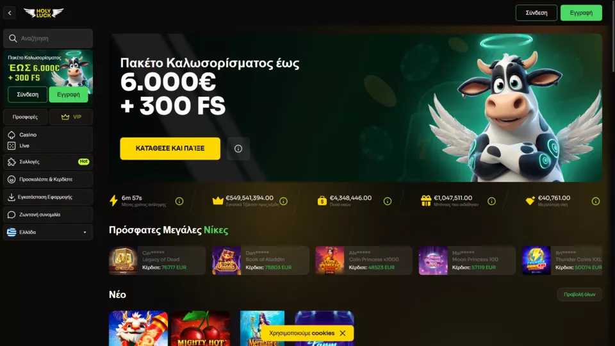This screenshot has height=346, width=615.
Task: Open the Mighty Hot game thumbnail
Action: pyautogui.click(x=201, y=328)
